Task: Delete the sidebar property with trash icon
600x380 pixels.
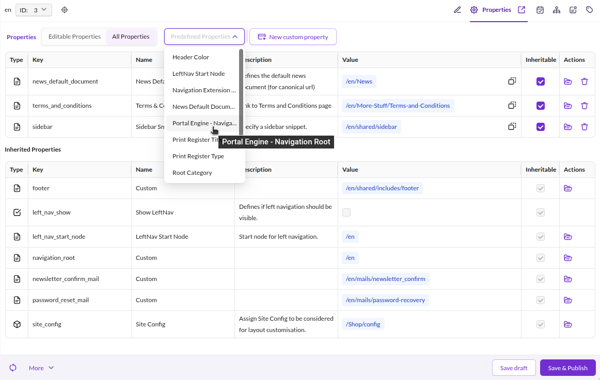Action: [585, 127]
